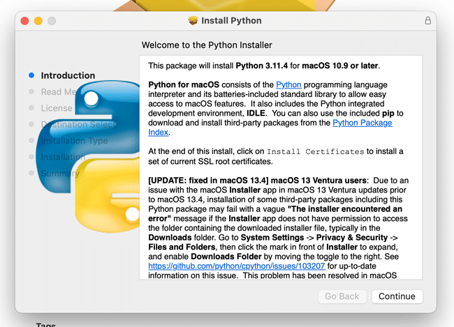The width and height of the screenshot is (454, 327).
Task: Click the greyed-out zoom button in the title bar
Action: (52, 21)
